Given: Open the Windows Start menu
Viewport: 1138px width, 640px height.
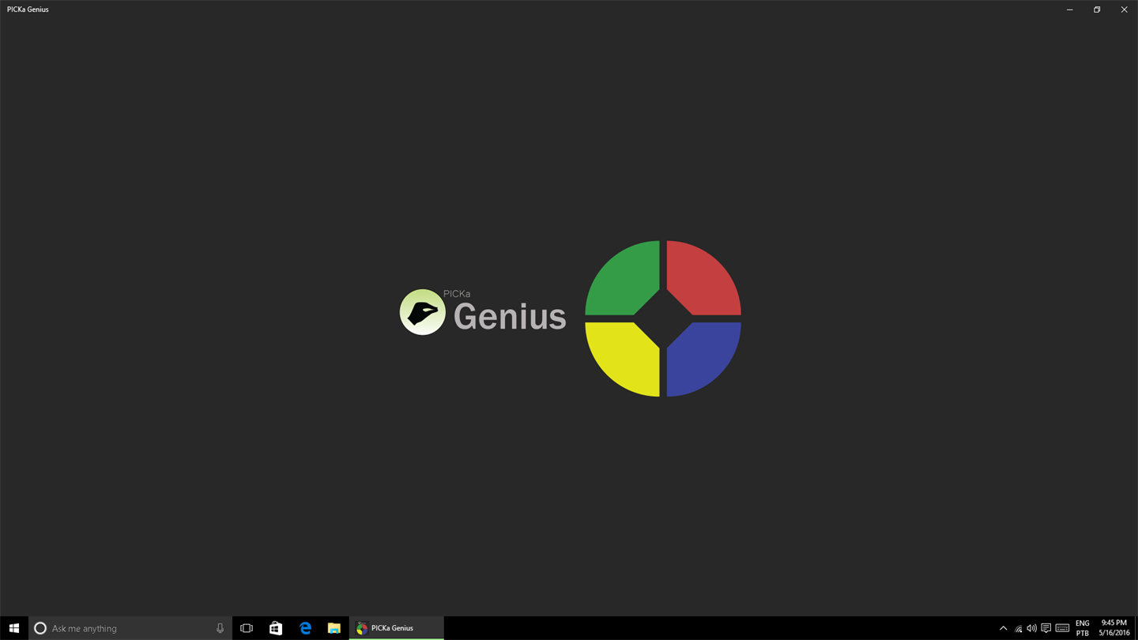Looking at the screenshot, I should click(x=14, y=628).
